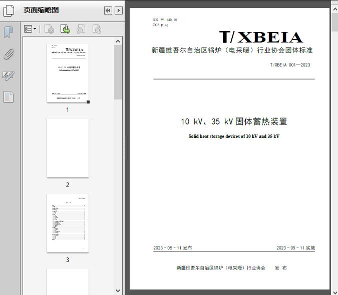This screenshot has width=338, height=295.
Task: Open the content document panel icon
Action: tap(9, 96)
